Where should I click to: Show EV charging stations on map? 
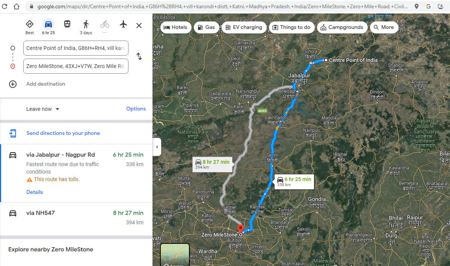click(243, 27)
